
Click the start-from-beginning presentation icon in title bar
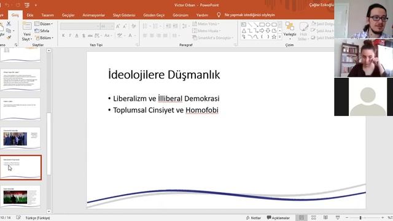coord(27,5)
